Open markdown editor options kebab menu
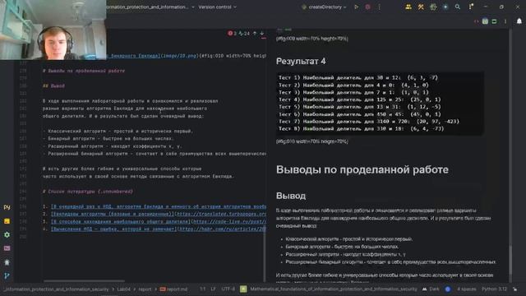Screen dimensions: 526x296 (505, 21)
